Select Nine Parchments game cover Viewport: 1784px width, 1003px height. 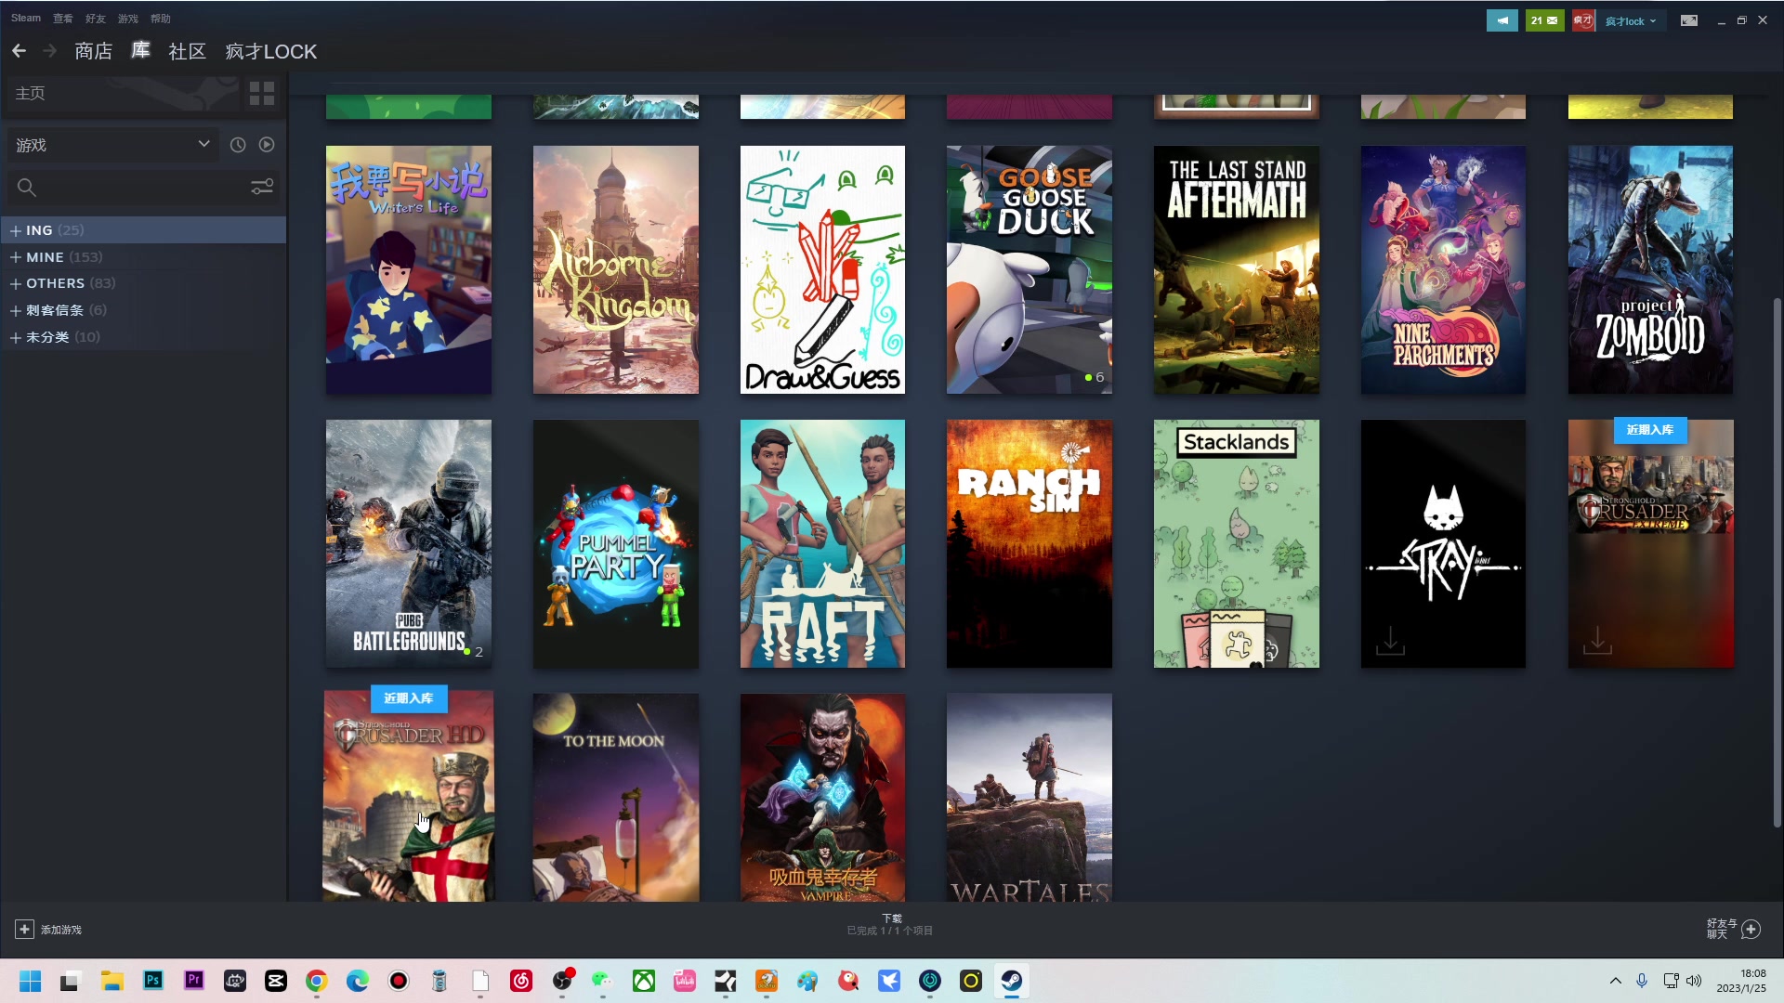coord(1443,269)
